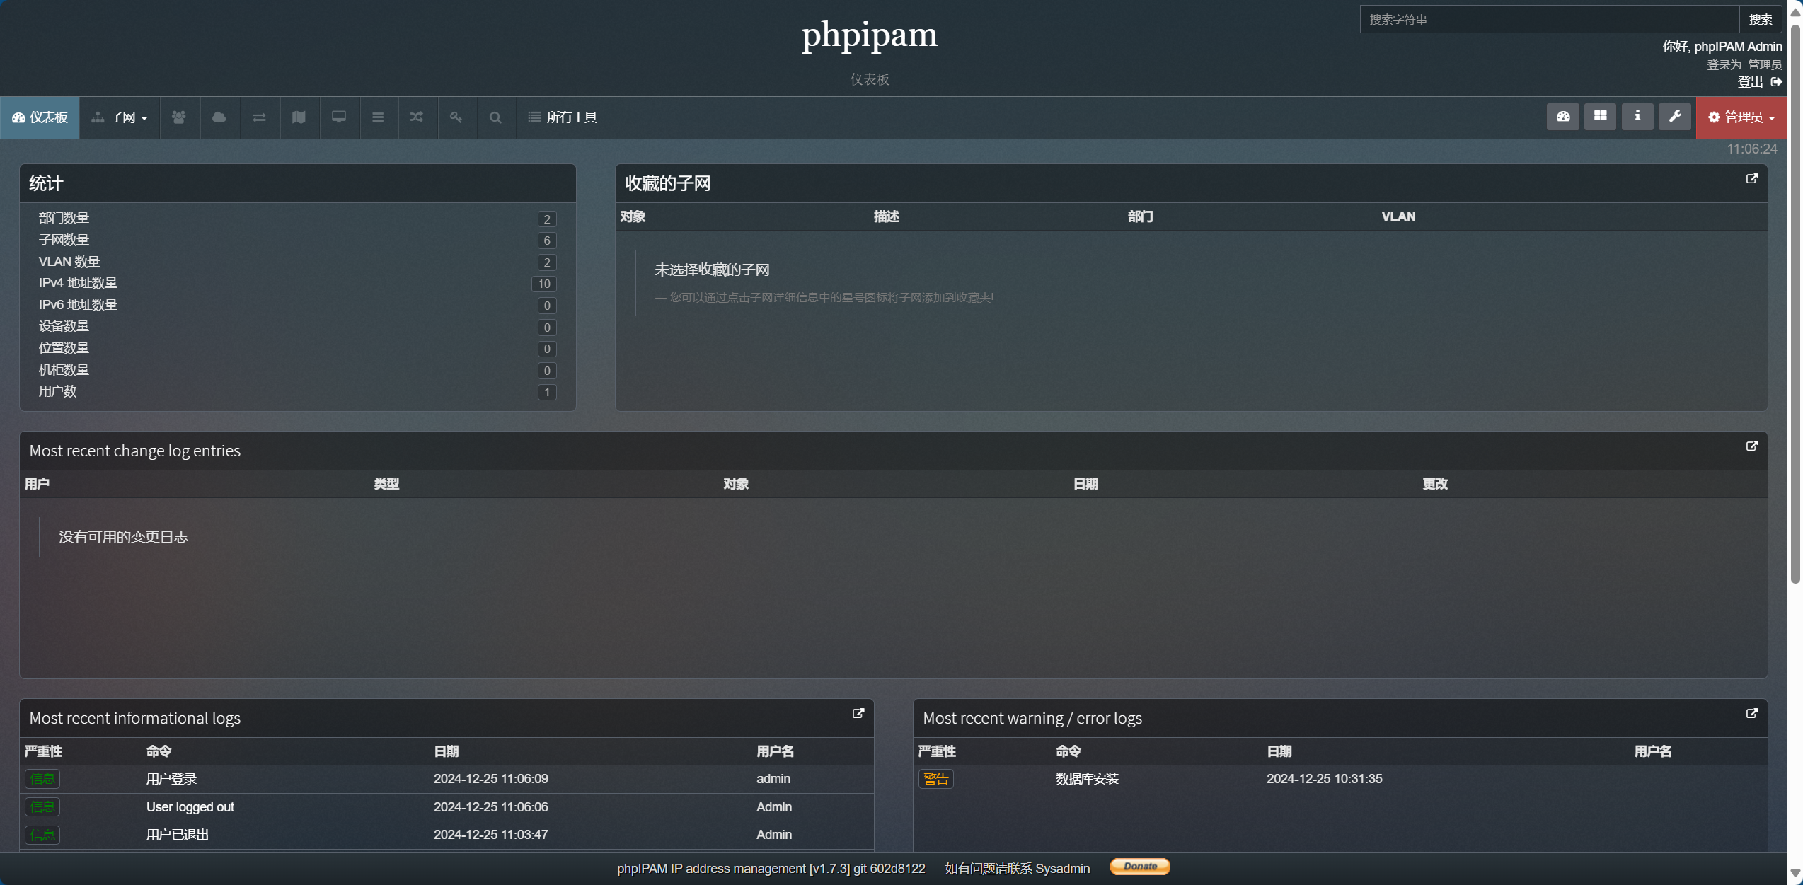Expand the 子网 dropdown menu
This screenshot has width=1803, height=885.
tap(120, 117)
